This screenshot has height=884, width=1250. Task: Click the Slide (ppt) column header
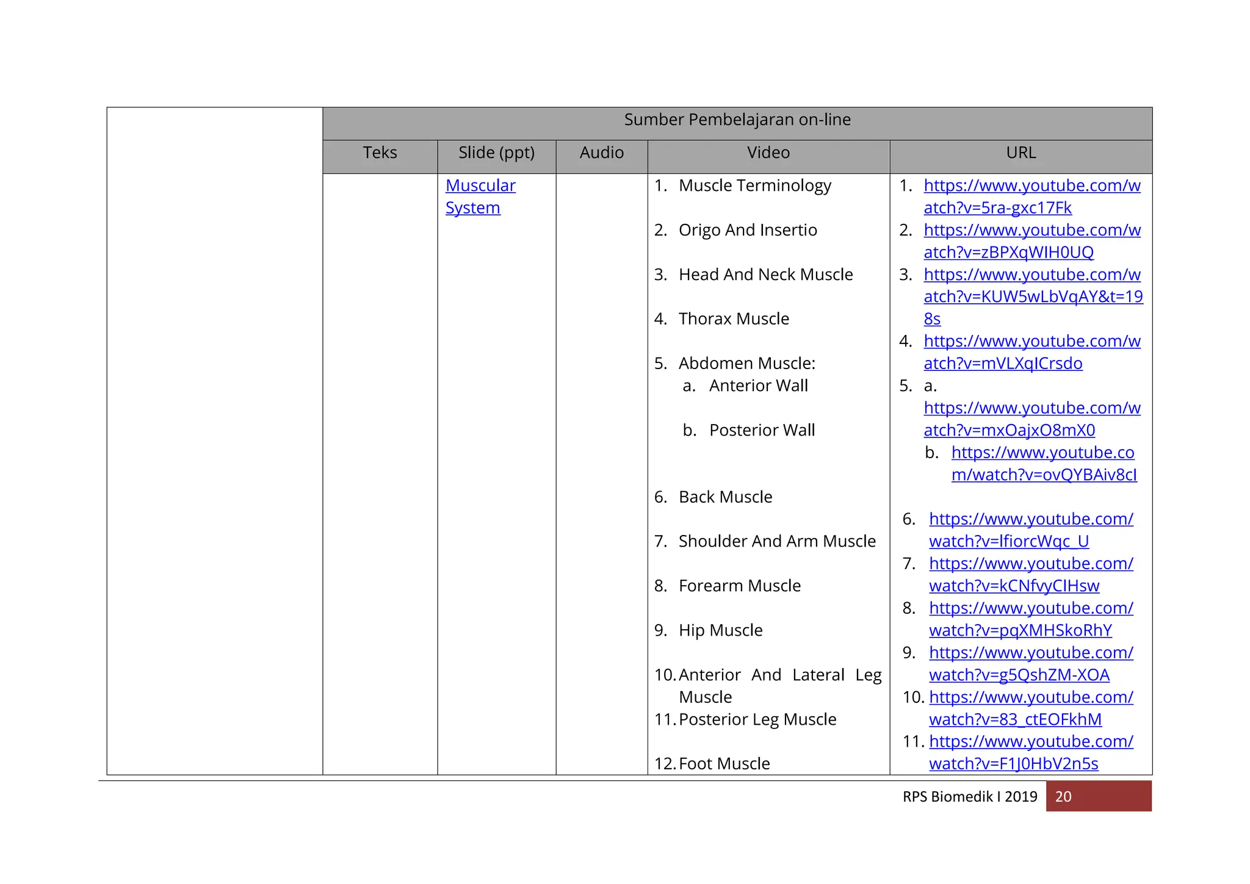496,153
